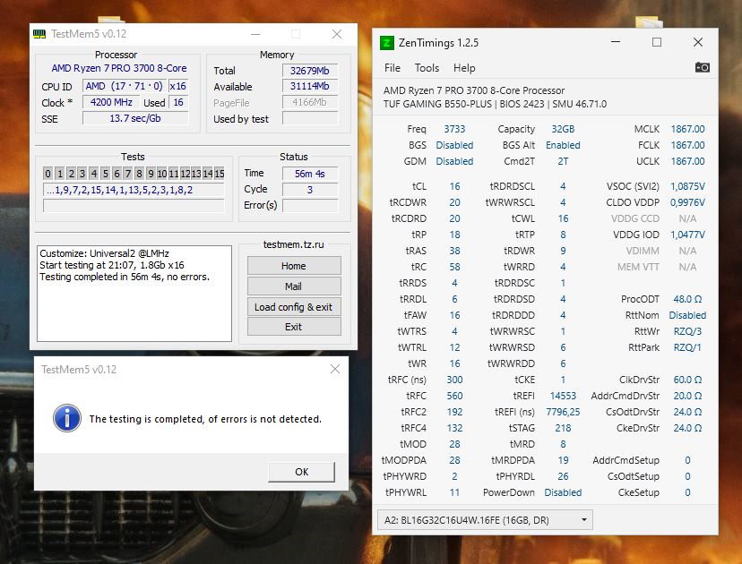742x564 pixels.
Task: Click the Home button in TestMem5
Action: click(x=294, y=266)
